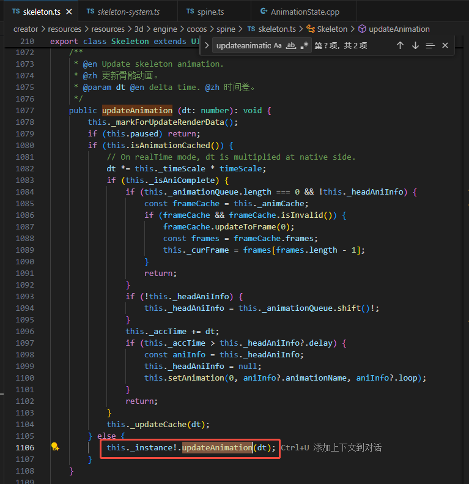Close the find widget
Image resolution: width=469 pixels, height=484 pixels.
coord(445,45)
